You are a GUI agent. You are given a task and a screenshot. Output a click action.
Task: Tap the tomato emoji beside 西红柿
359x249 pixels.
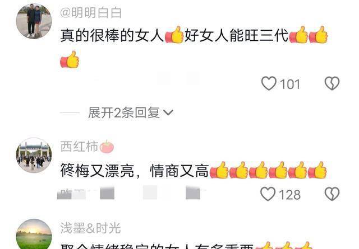point(107,147)
